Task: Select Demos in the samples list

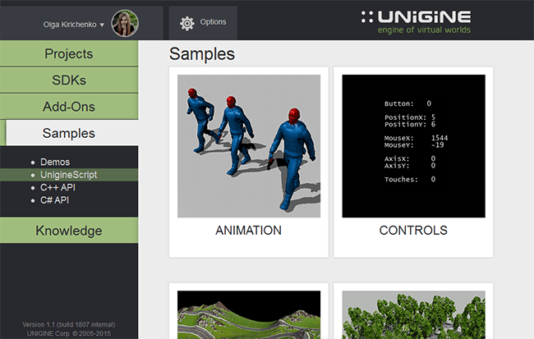Action: [55, 163]
